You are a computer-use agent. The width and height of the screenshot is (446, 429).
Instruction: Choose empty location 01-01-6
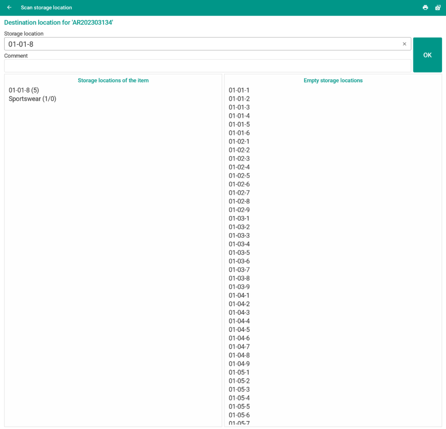(239, 133)
